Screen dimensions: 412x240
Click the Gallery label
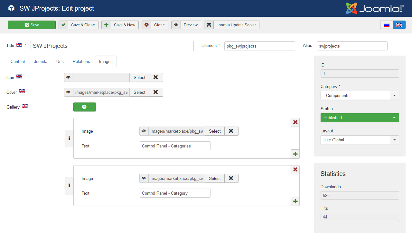pos(13,107)
